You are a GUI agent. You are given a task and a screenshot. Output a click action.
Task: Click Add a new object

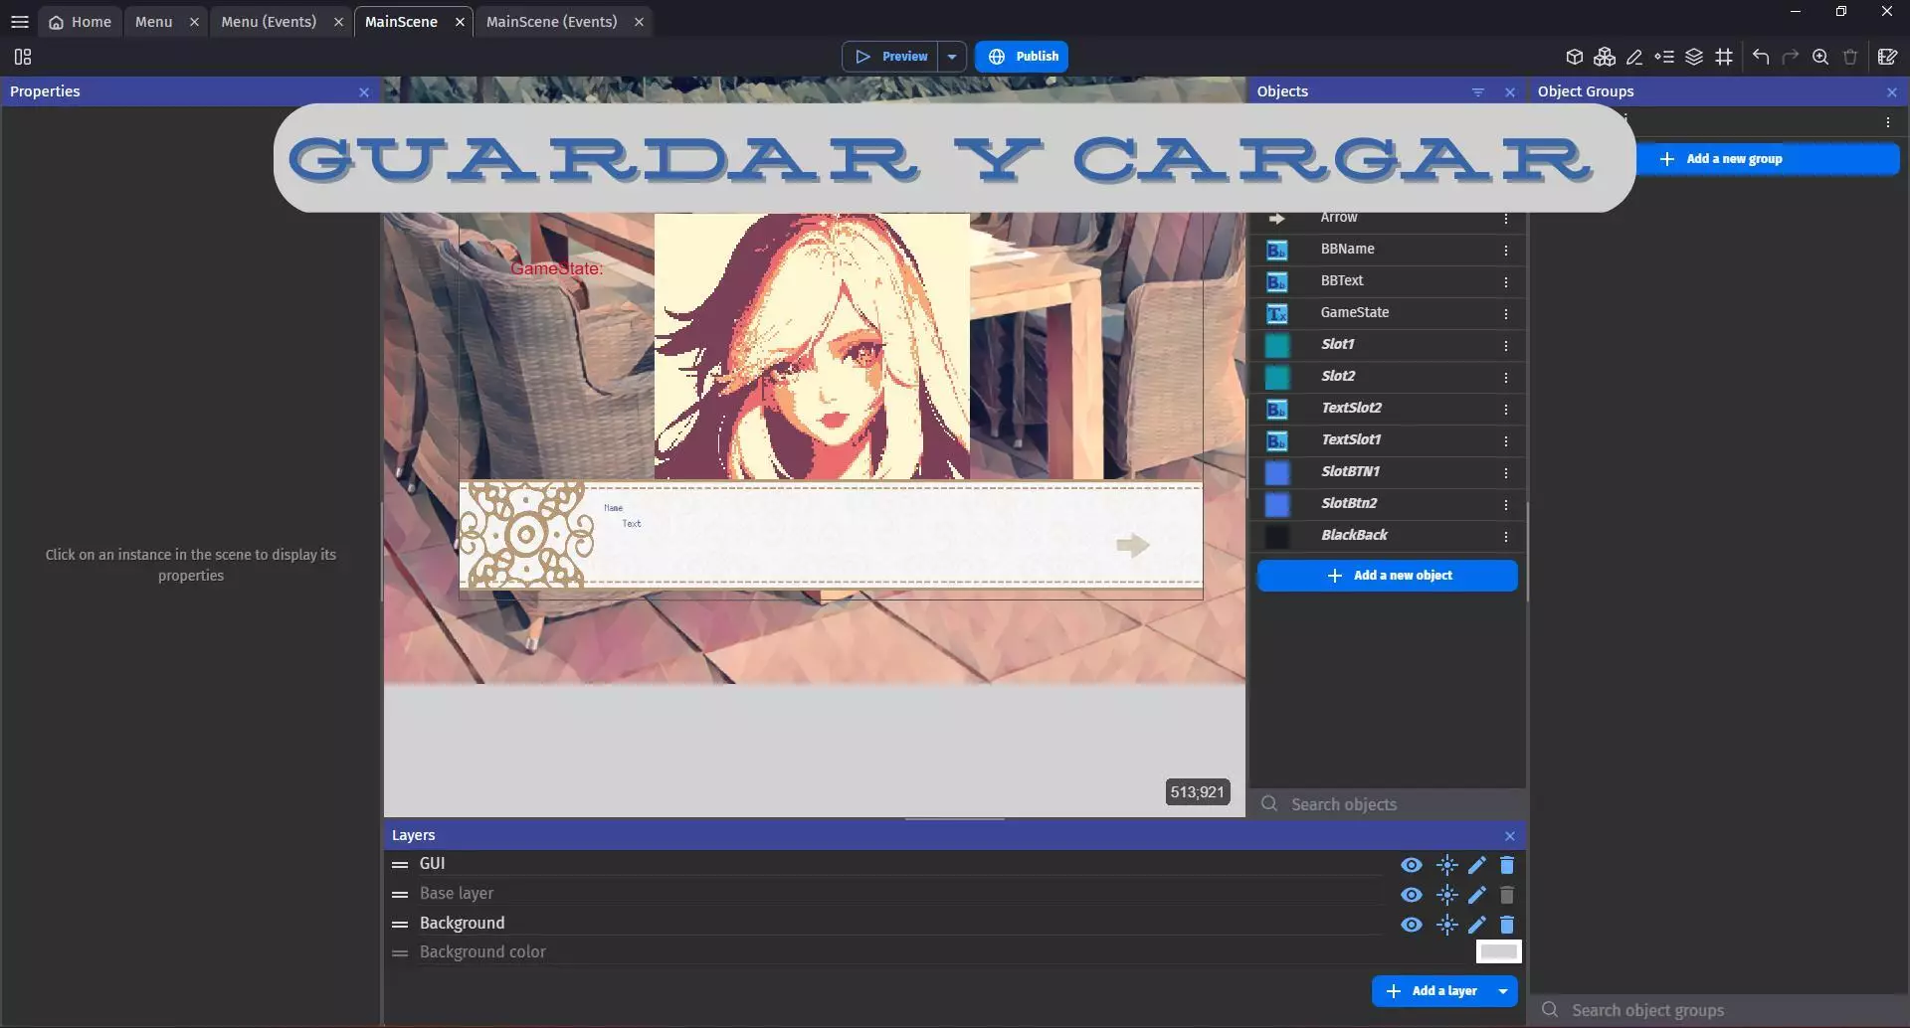1387,575
